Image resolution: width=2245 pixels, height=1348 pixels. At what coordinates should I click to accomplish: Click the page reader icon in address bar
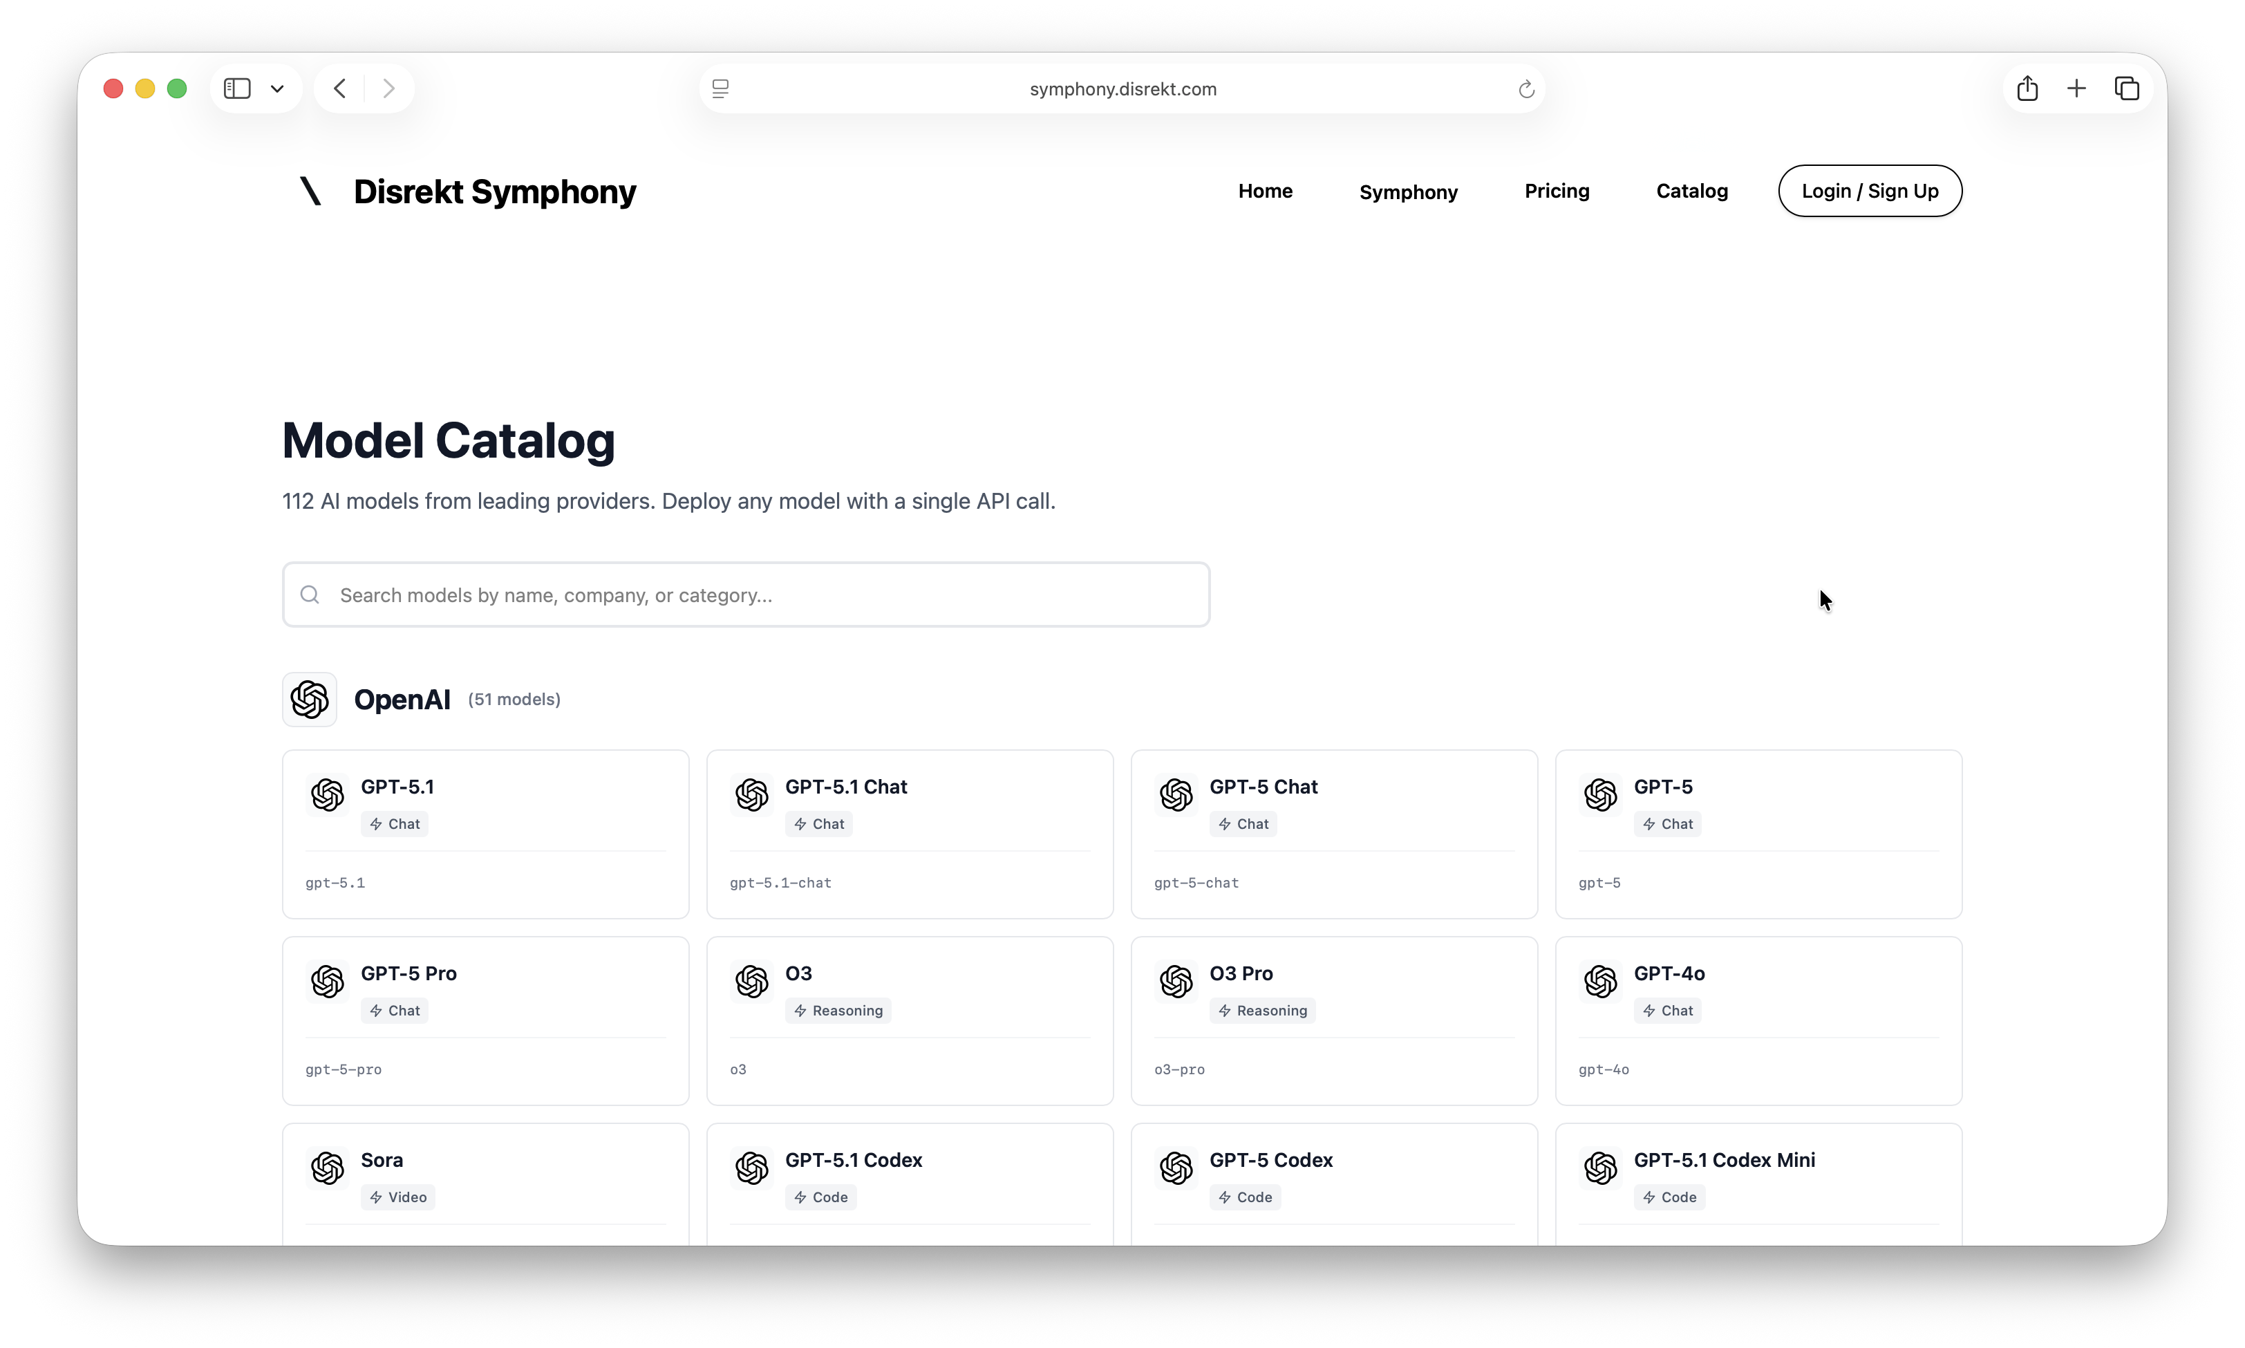[720, 89]
